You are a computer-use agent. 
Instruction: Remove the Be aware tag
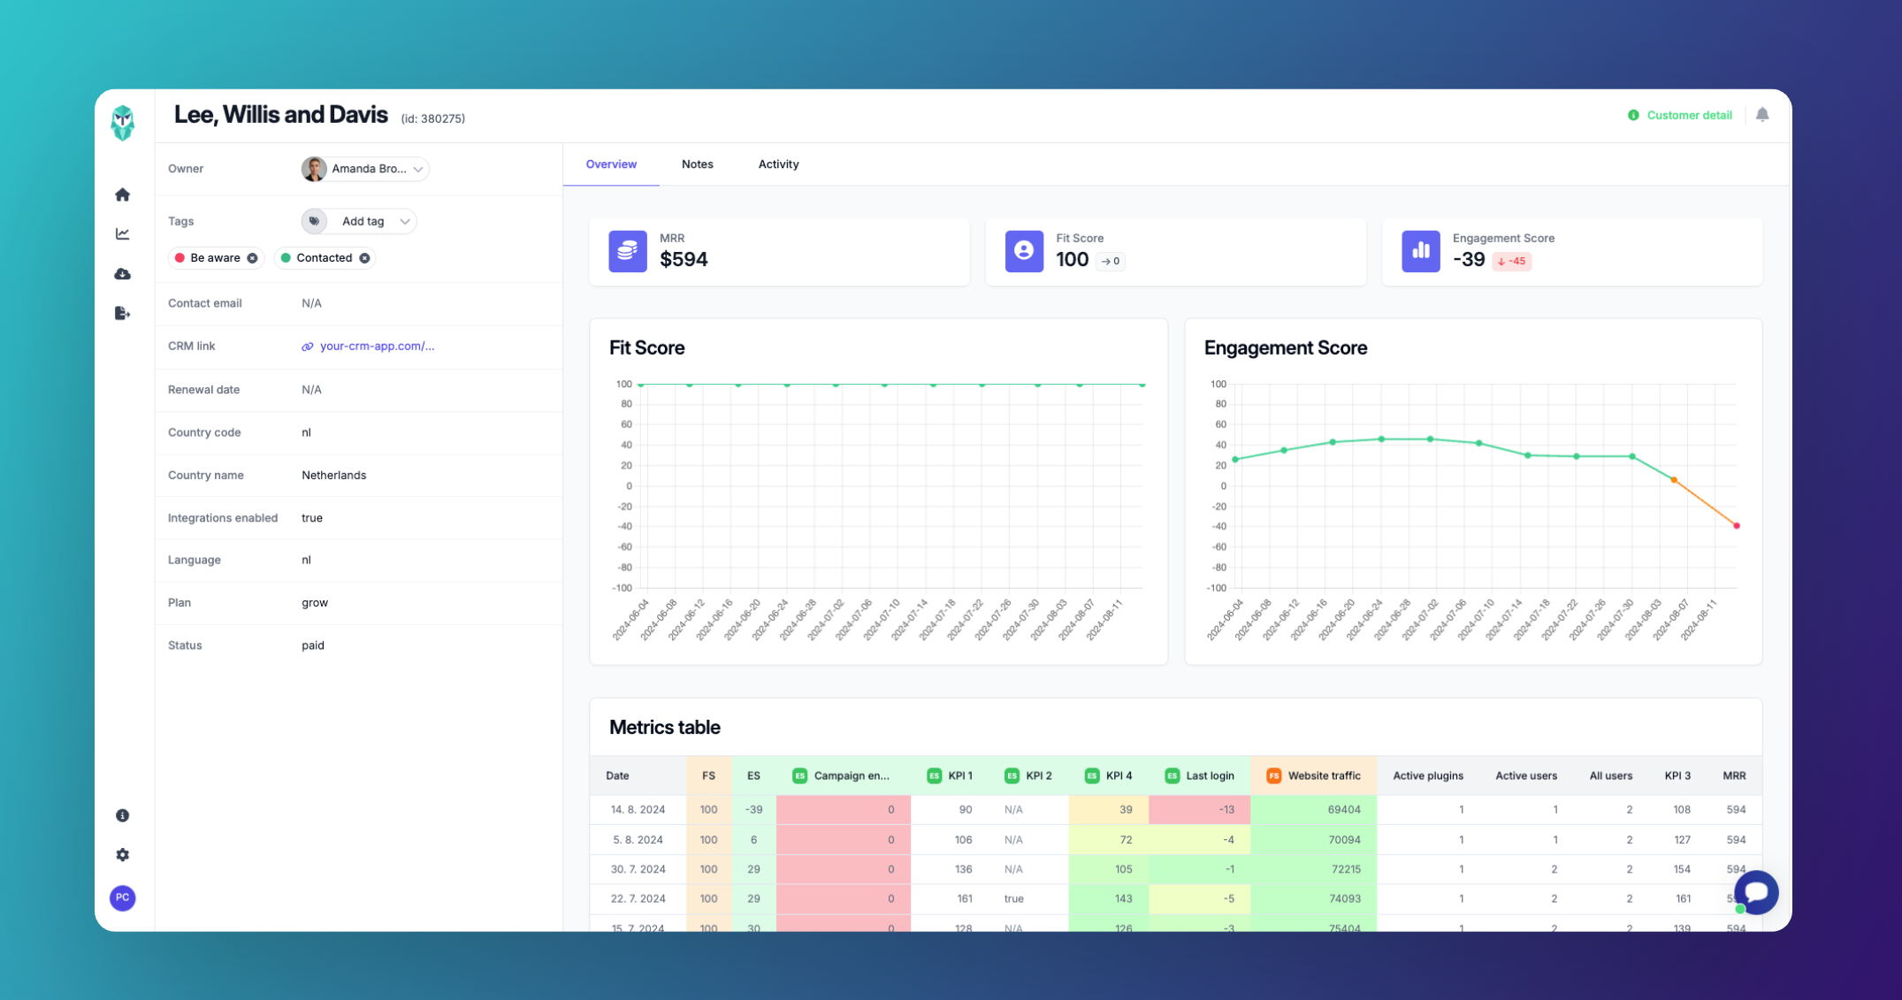(253, 258)
